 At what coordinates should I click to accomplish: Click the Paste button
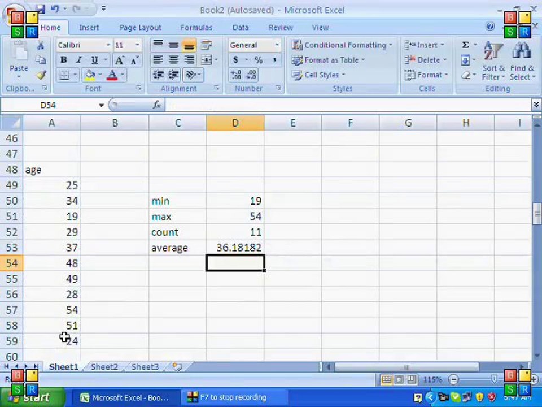pos(19,59)
